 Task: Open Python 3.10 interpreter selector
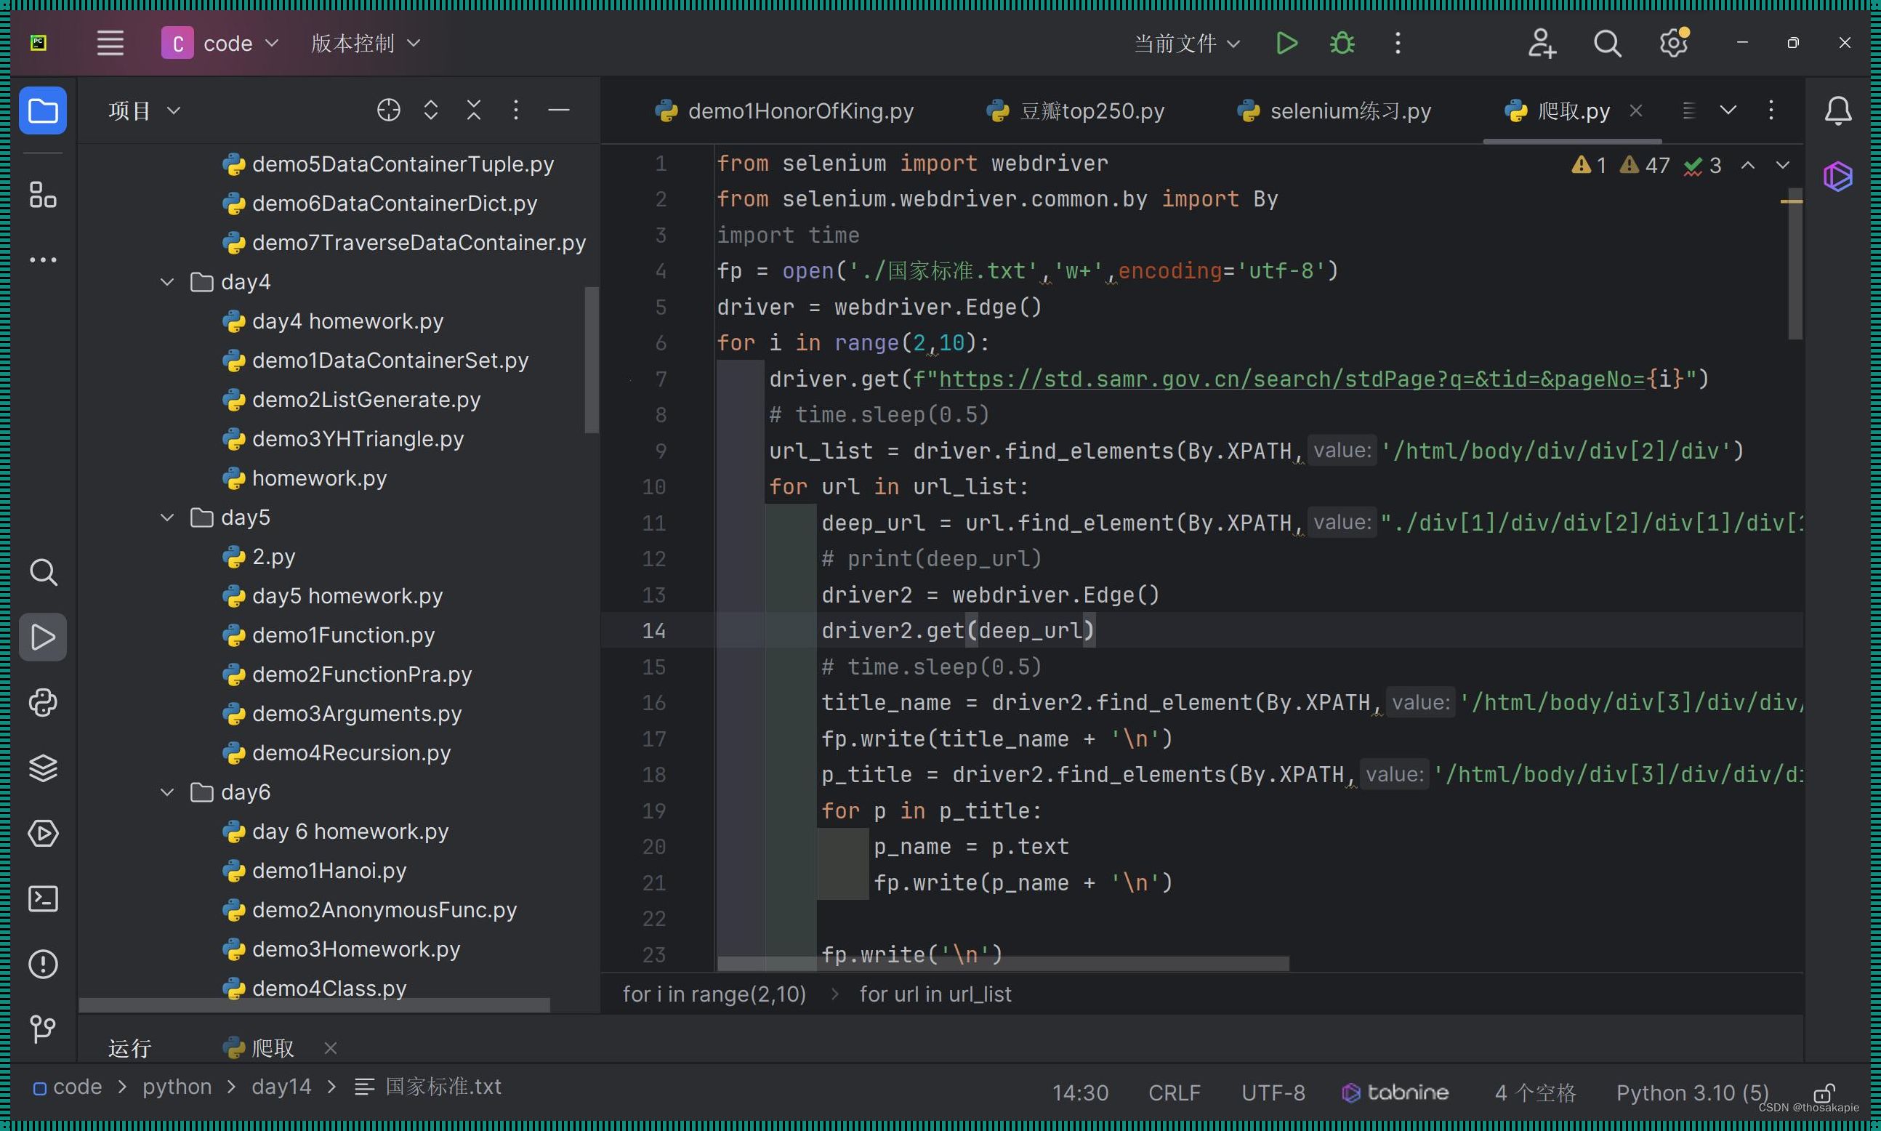(x=1692, y=1094)
